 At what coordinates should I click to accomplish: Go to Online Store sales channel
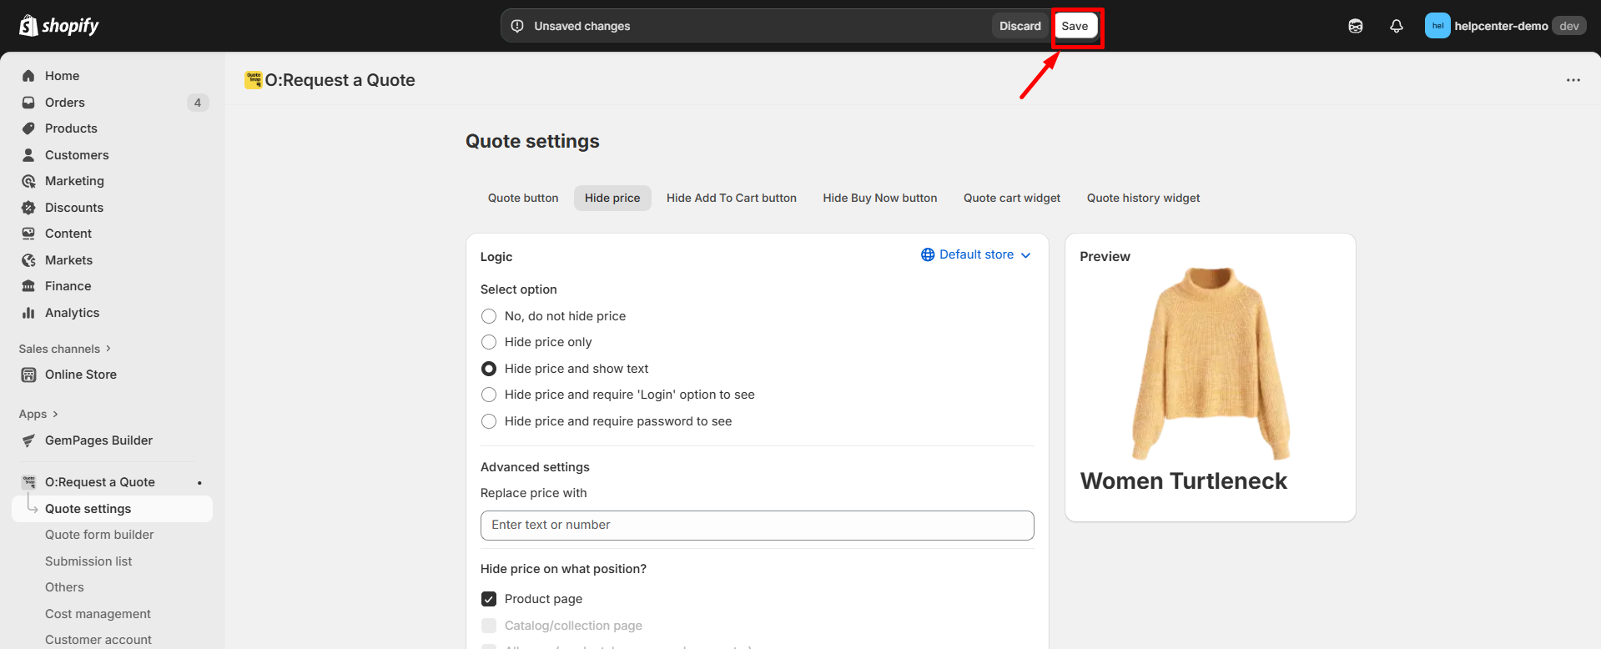80,375
